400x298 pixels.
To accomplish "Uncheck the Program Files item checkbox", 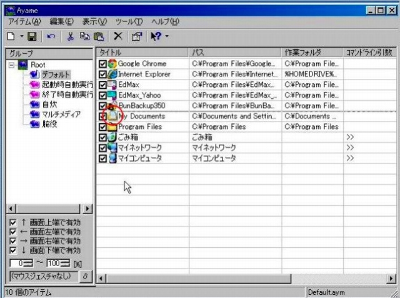I will click(x=102, y=126).
